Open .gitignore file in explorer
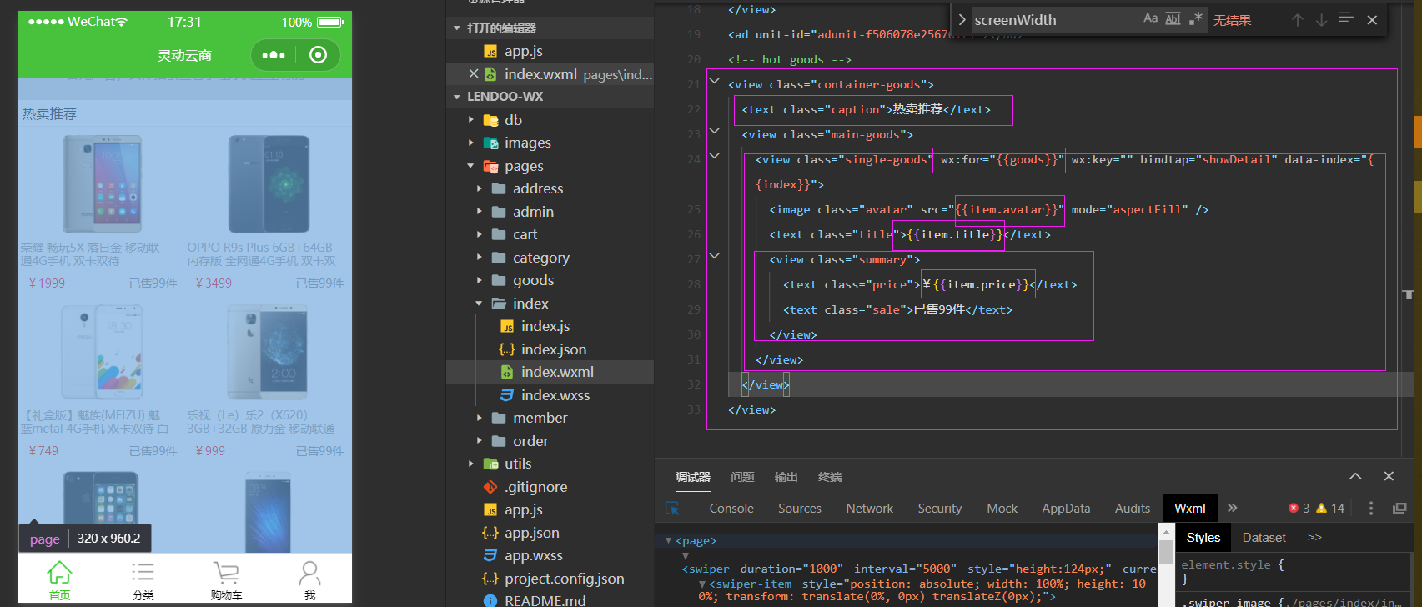 (535, 487)
